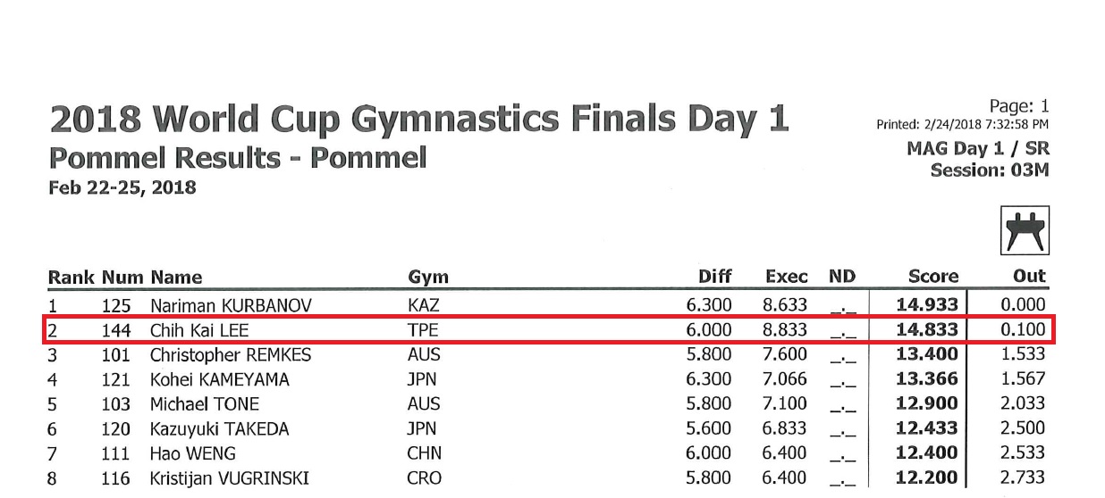Click the Exec column header
This screenshot has height=498, width=1105.
(787, 277)
